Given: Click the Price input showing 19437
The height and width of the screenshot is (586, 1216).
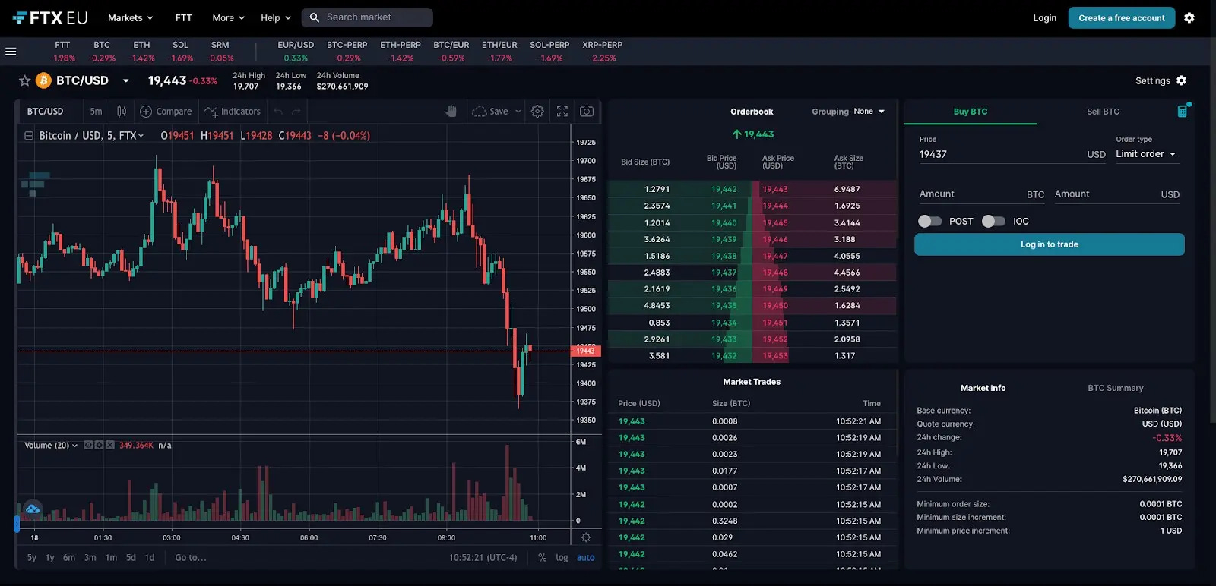Looking at the screenshot, I should coord(1012,154).
